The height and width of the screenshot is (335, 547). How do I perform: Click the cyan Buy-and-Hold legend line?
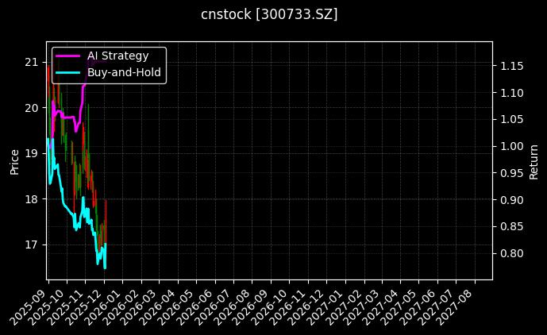68,72
